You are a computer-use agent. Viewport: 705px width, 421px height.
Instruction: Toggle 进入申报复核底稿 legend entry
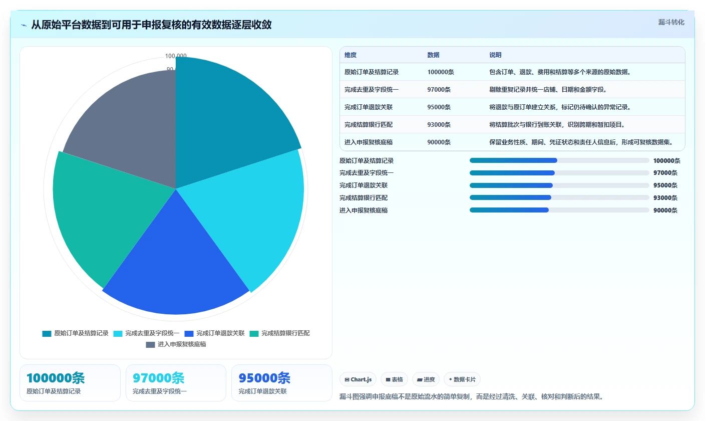tap(176, 344)
